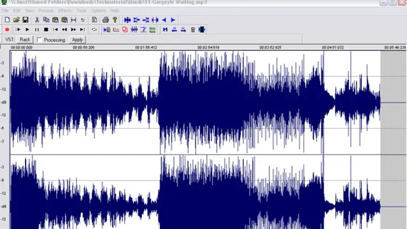
Task: Open a file via the folder icon
Action: click(x=16, y=20)
